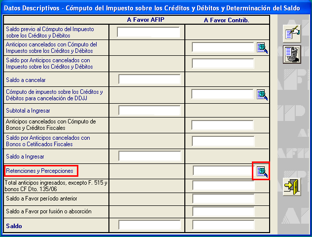312x237 pixels.
Task: Click the trash can delete icon
Action: pos(292,54)
